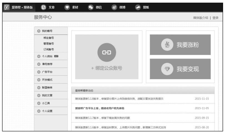The image size is (225, 133).
Task: Click the 素材 diamond icon
Action: point(67,7)
